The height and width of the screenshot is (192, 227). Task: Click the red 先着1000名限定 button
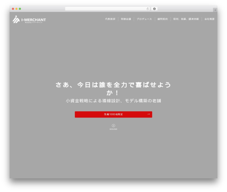(x=113, y=114)
